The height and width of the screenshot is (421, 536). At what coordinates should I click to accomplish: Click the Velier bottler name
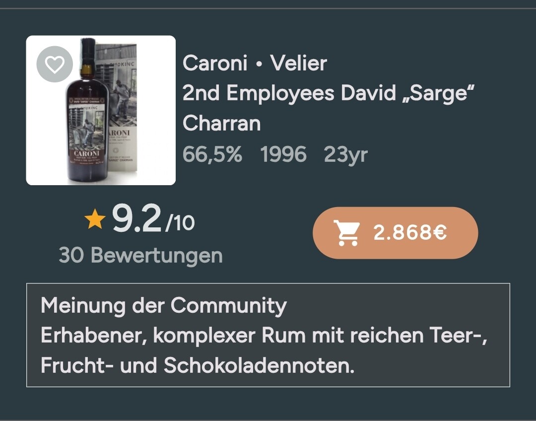point(298,63)
